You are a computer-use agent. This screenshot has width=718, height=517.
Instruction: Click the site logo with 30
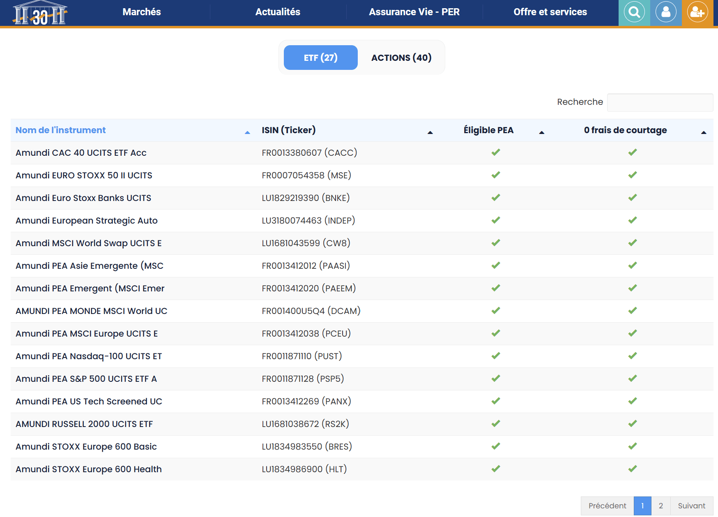[40, 13]
